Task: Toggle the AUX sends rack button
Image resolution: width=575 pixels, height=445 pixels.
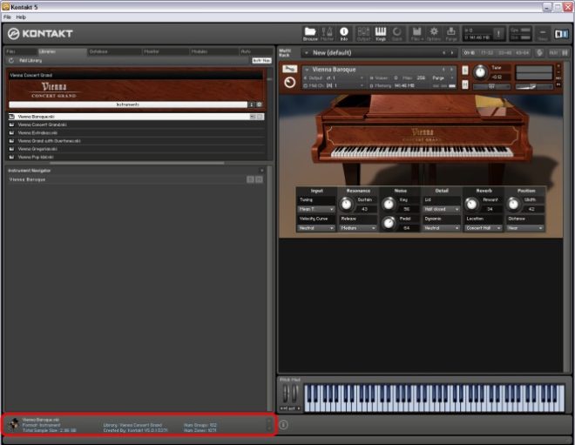Action: point(553,53)
